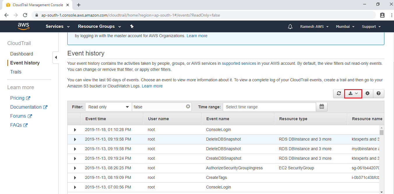This screenshot has height=194, width=394.
Task: Expand the CreateTags event row
Action: point(75,178)
